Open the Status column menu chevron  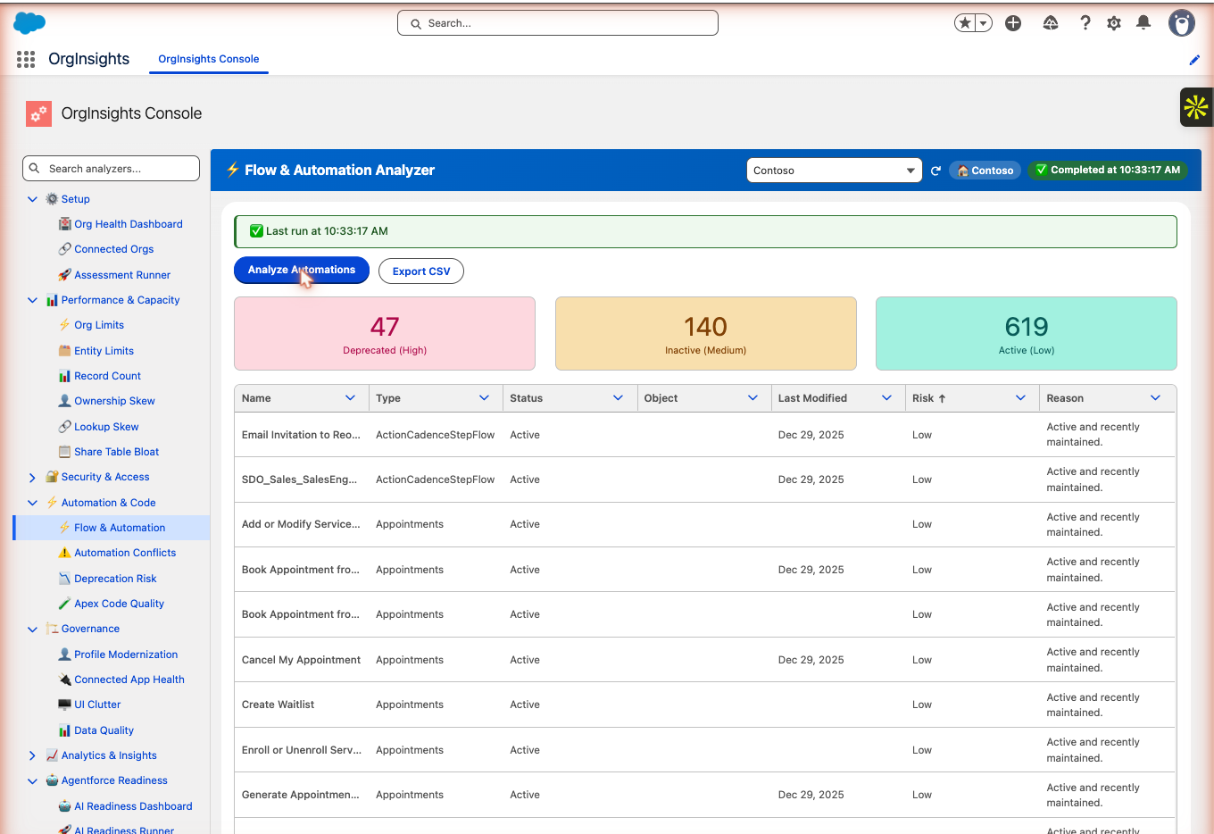pos(618,398)
